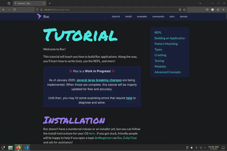Screen dimensions: 227x151
Task: Follow the help link in notice box
Action: coord(129,98)
